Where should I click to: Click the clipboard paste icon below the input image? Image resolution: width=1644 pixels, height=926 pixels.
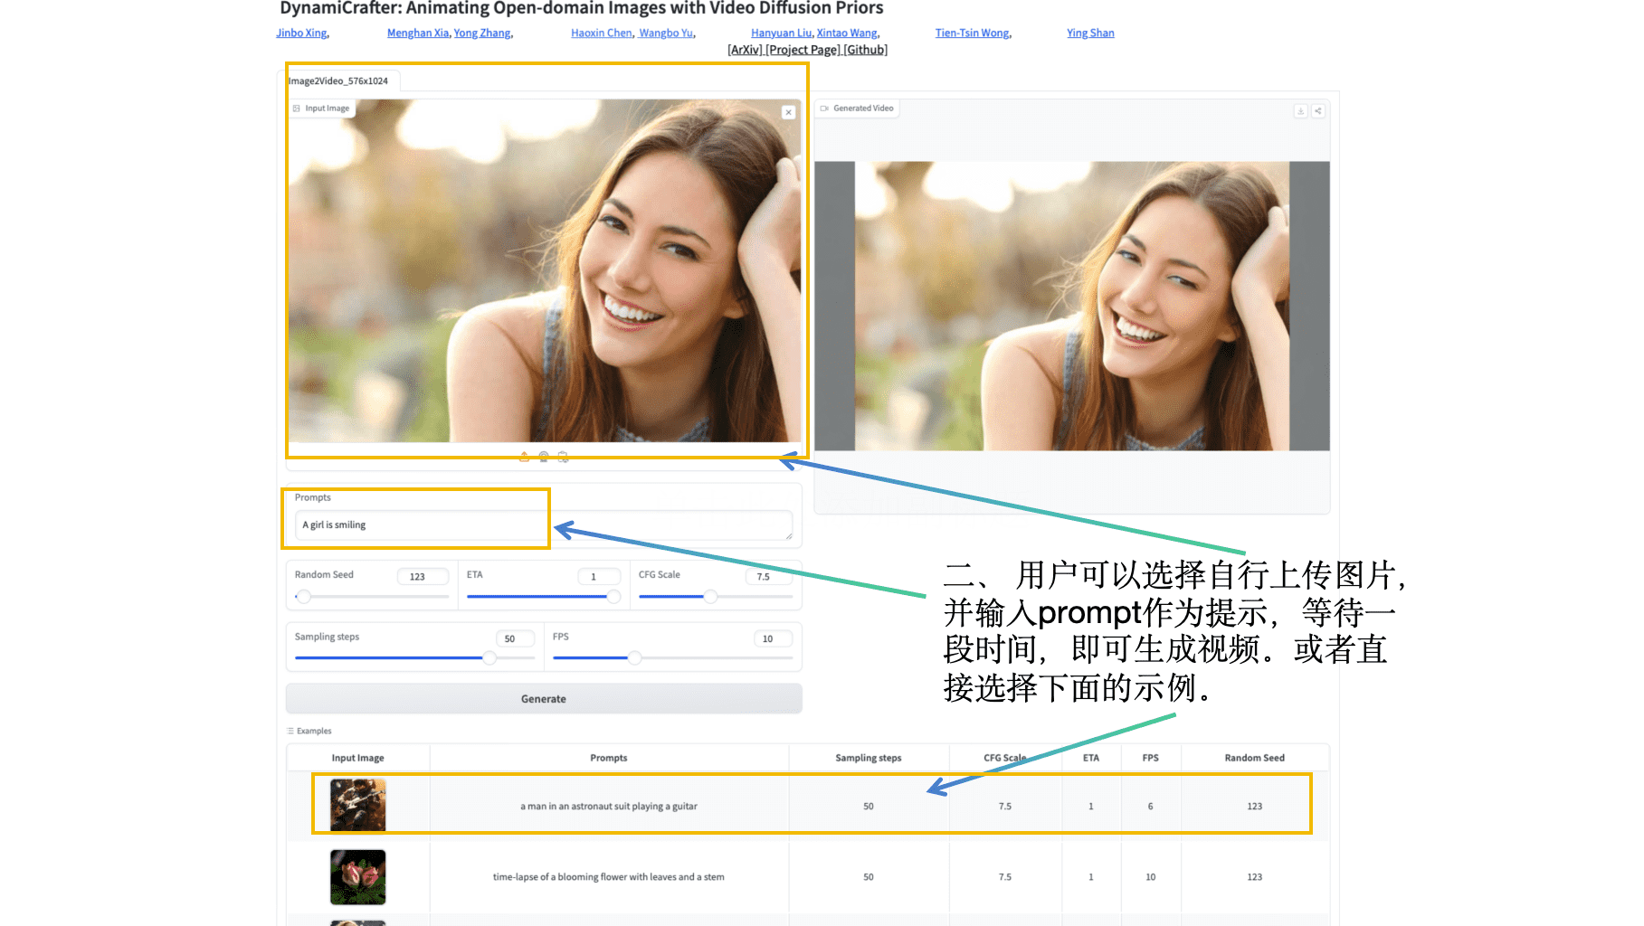point(563,457)
